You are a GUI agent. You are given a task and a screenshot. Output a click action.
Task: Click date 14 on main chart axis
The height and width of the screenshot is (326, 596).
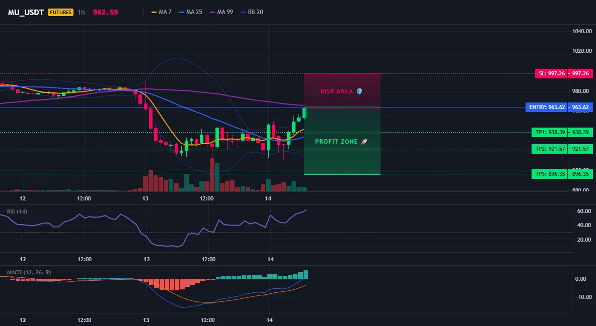point(268,198)
